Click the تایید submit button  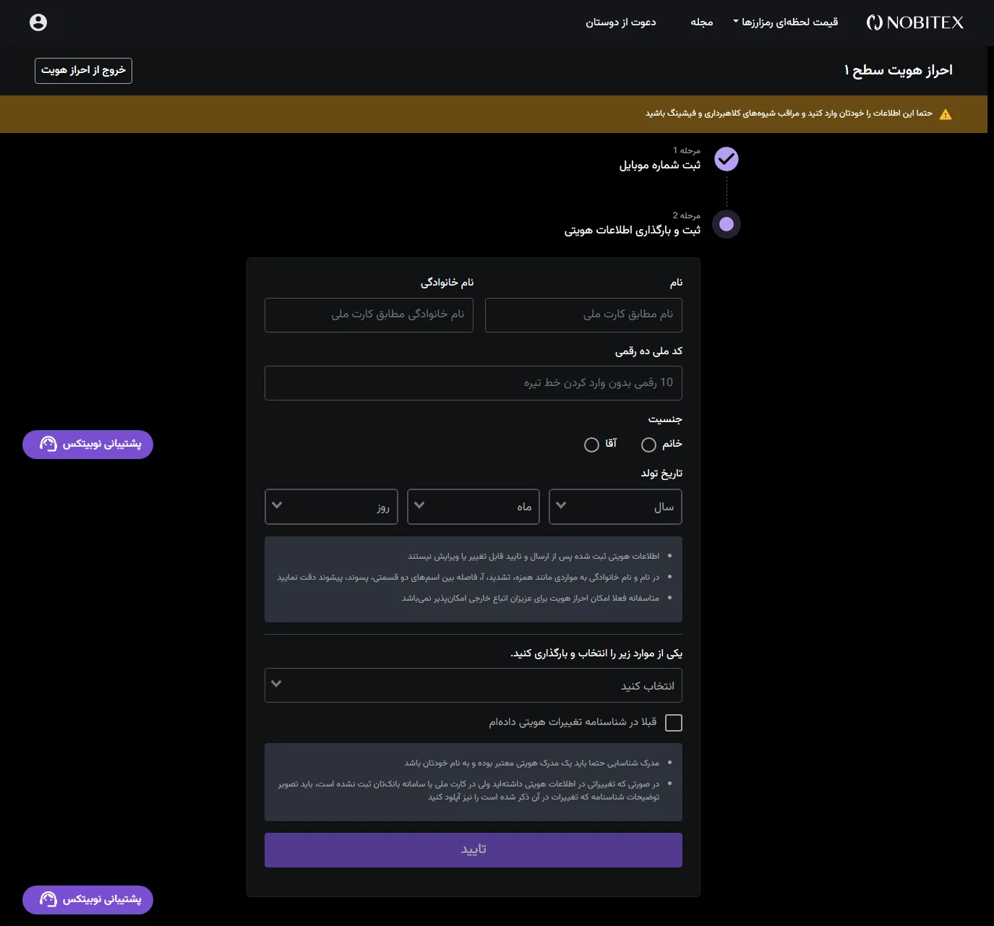pos(474,850)
